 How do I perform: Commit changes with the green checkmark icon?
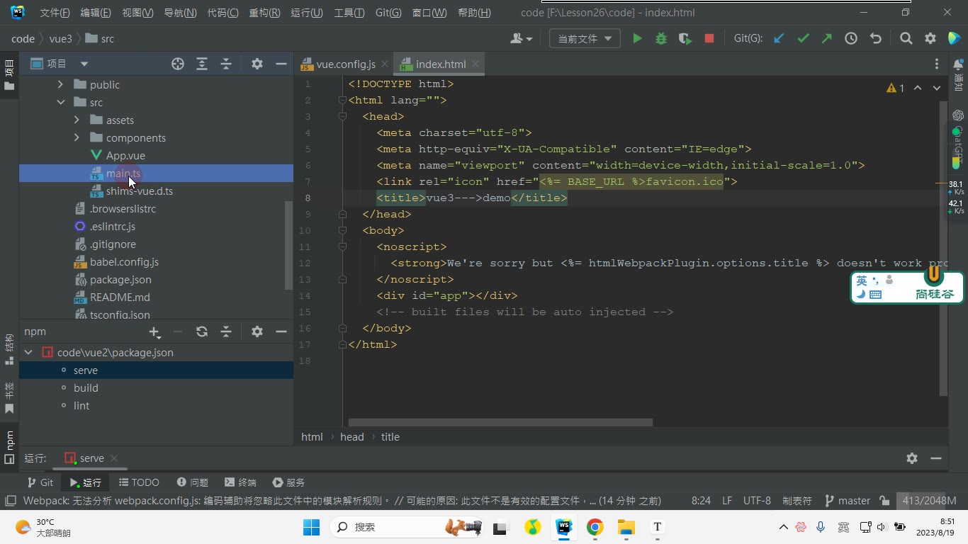point(803,39)
